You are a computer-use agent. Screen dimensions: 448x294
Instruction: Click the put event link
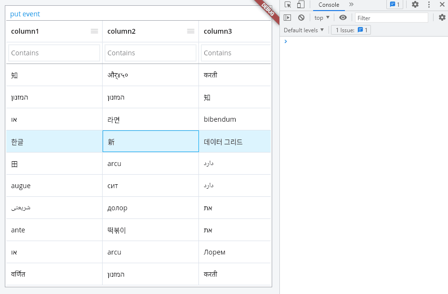click(25, 14)
